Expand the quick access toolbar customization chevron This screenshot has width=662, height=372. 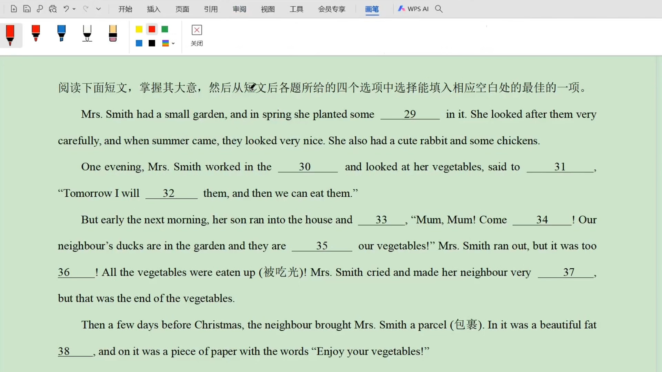pos(99,9)
